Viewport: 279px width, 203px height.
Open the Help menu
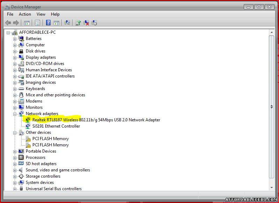click(x=55, y=14)
